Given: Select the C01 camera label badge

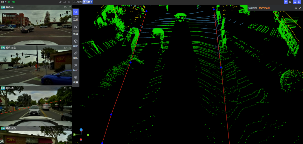Looking at the screenshot, I should tap(3, 7).
